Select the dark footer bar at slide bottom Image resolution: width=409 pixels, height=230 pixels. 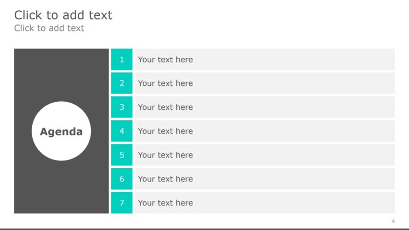pos(204,229)
